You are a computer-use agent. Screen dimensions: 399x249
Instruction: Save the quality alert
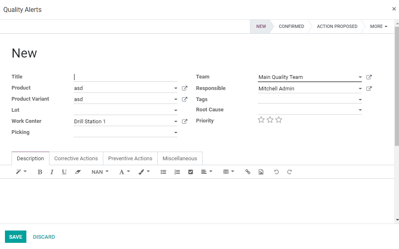pyautogui.click(x=16, y=237)
